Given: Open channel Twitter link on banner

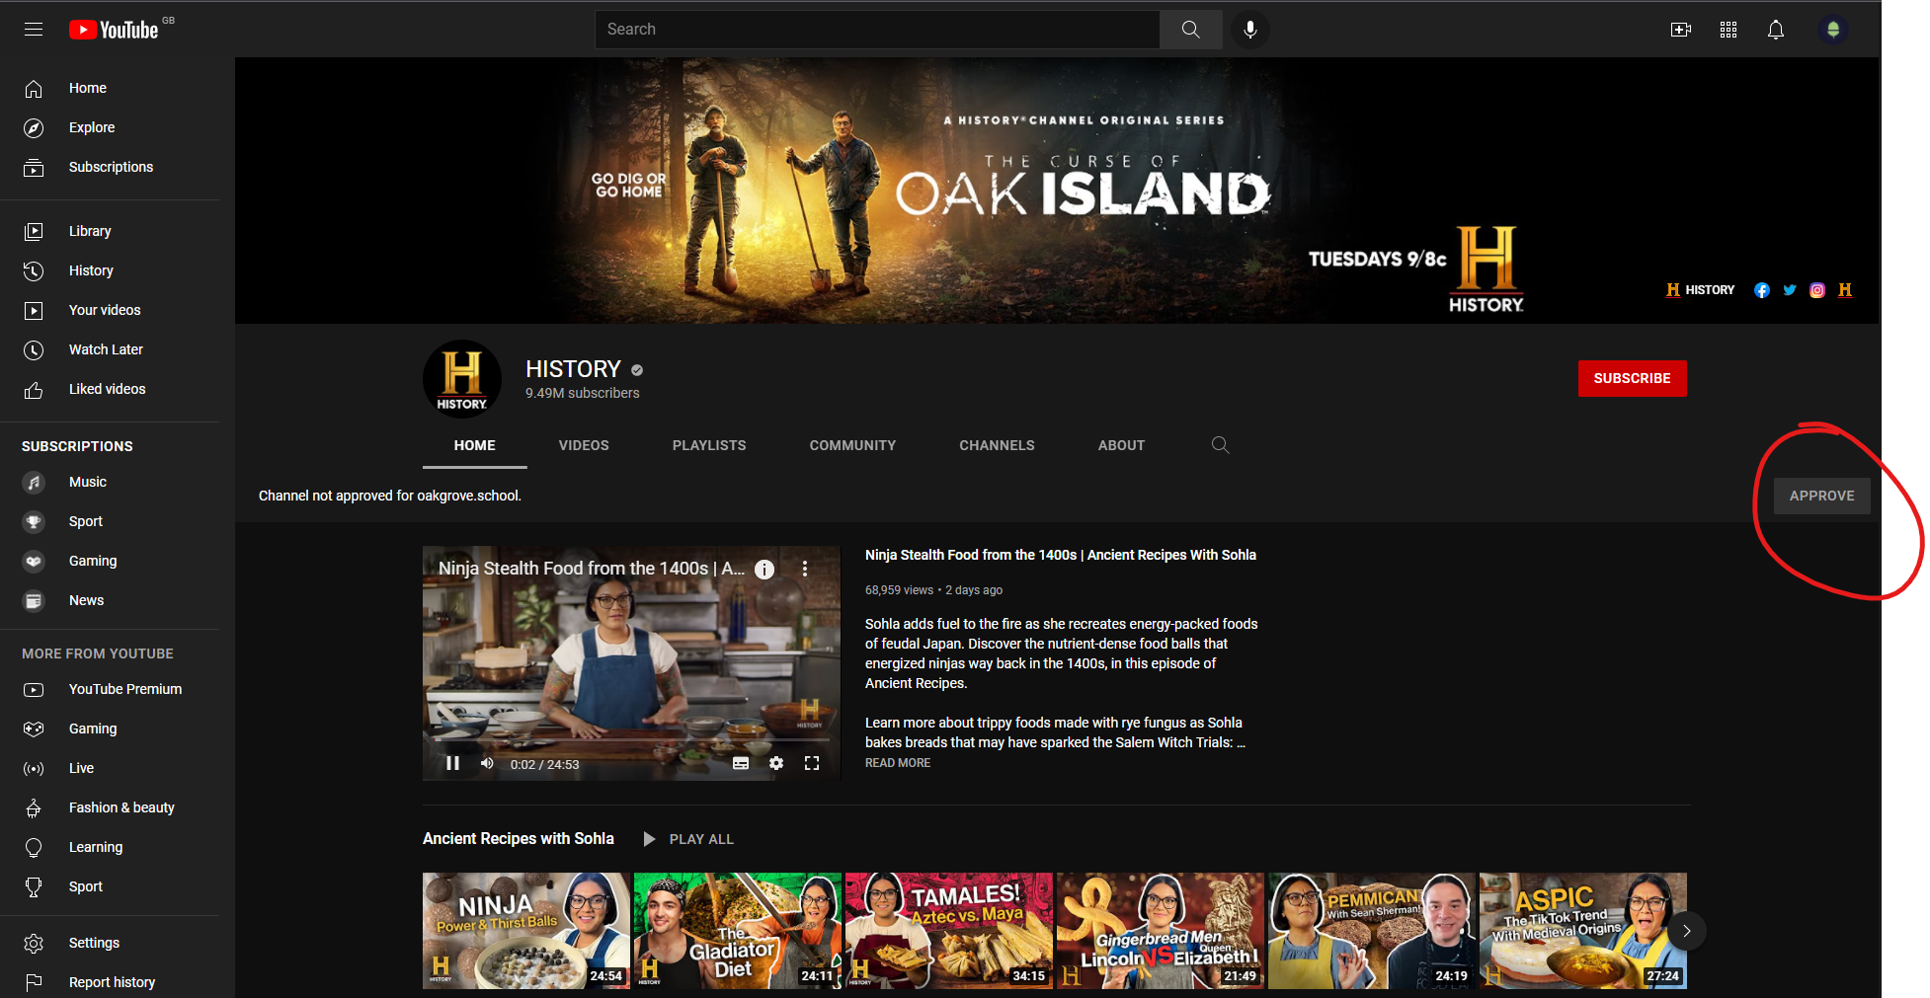Looking at the screenshot, I should pyautogui.click(x=1790, y=290).
